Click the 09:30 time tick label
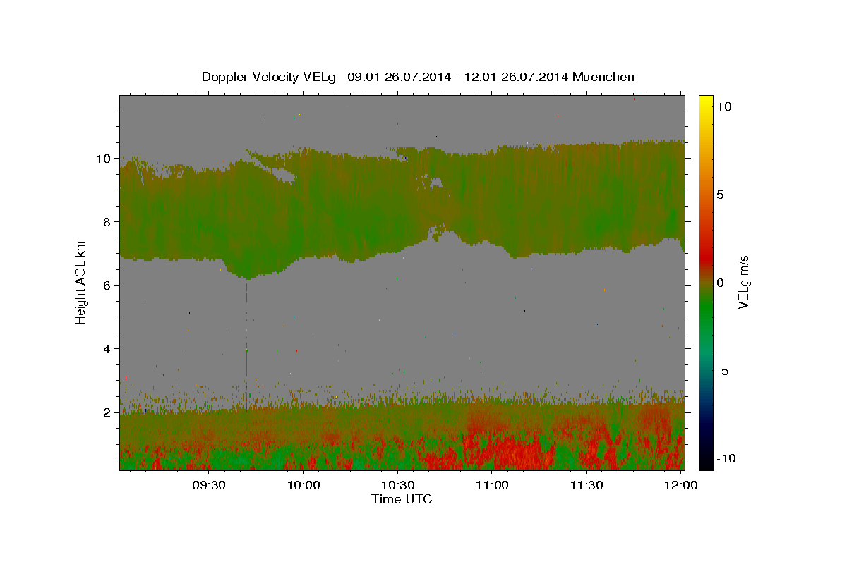The image size is (847, 564). pos(210,486)
